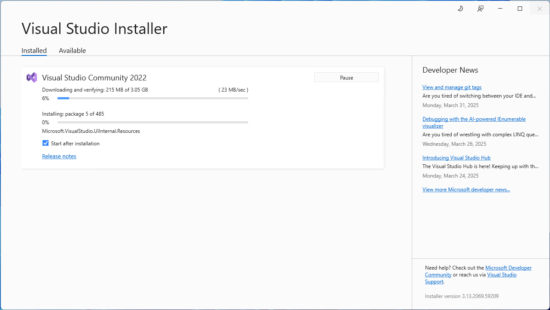Image resolution: width=550 pixels, height=310 pixels.
Task: Open the Microsoft Developer Community link
Action: coord(478,271)
